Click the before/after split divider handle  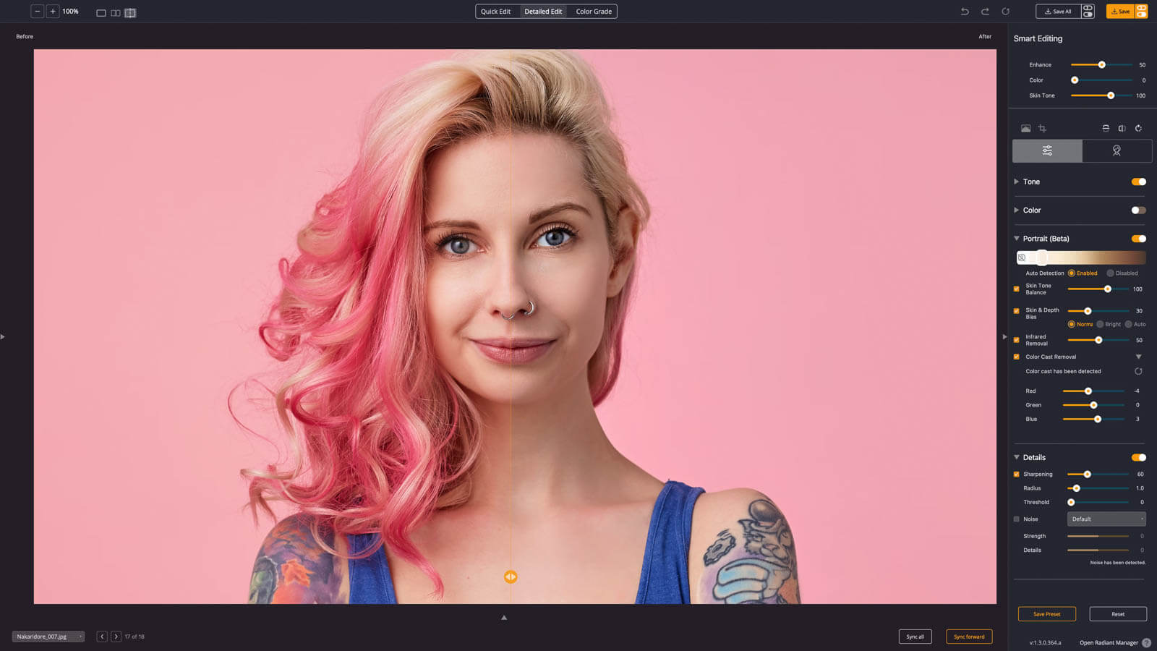[511, 576]
